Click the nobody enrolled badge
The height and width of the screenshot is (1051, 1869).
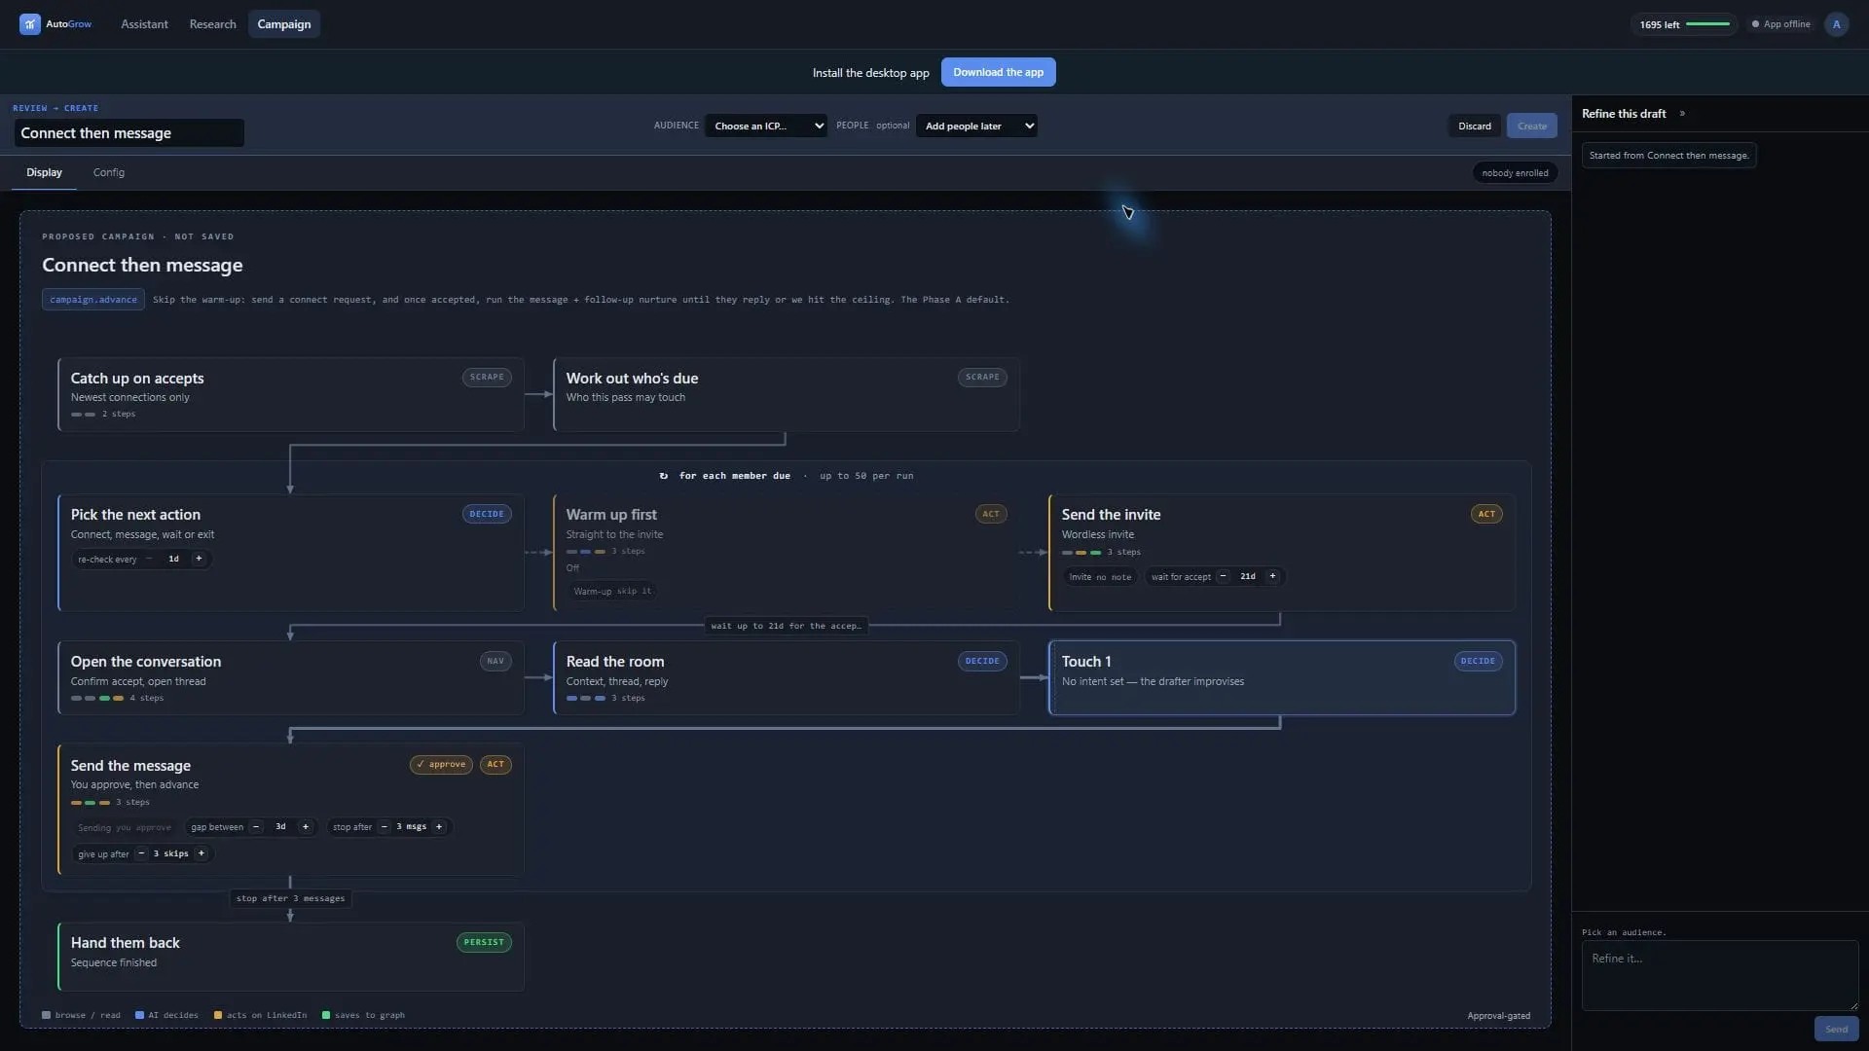click(1514, 173)
